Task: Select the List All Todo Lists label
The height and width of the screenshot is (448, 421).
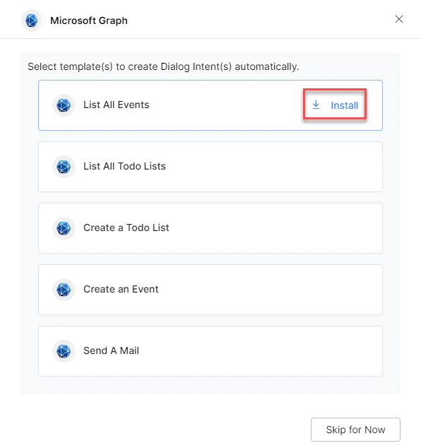Action: (x=124, y=166)
